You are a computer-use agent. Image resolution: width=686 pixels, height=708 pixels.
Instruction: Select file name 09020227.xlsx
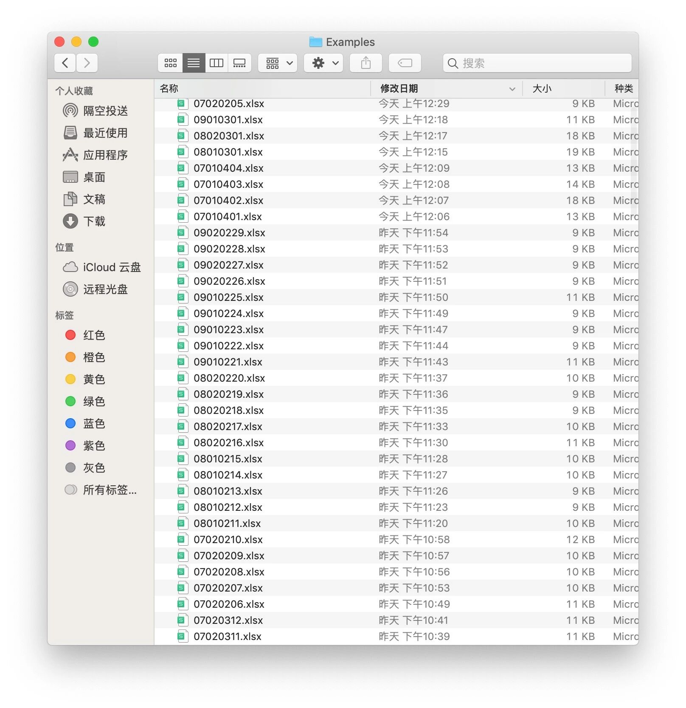click(x=229, y=265)
